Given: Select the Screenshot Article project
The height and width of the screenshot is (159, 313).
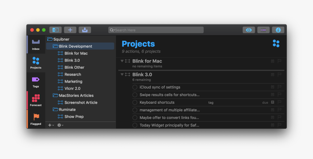Looking at the screenshot, I should click(80, 103).
